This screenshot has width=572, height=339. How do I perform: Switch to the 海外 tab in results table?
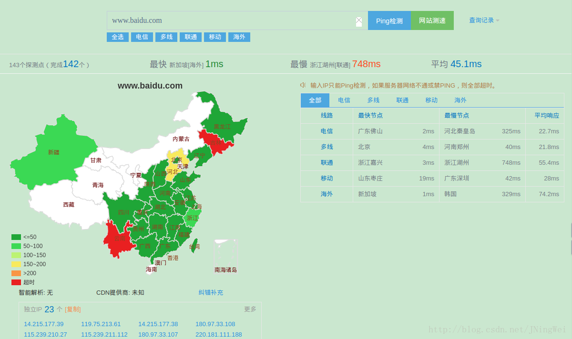460,100
